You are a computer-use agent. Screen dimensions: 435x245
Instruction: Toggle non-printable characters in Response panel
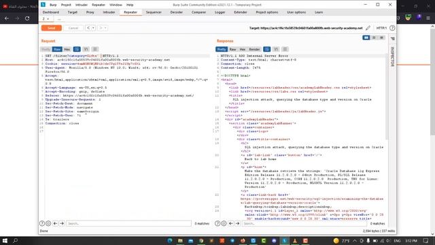click(x=276, y=49)
